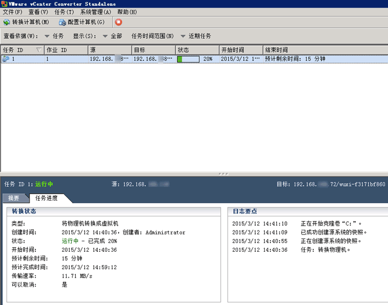Click the 可以取消 value 是
388x305 pixels.
(64, 285)
